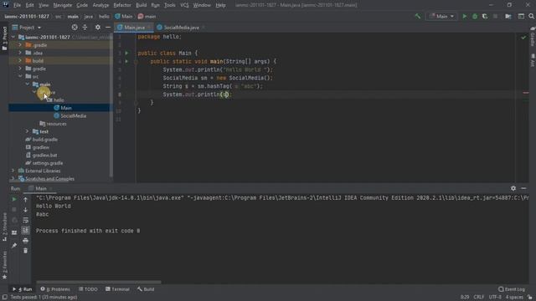The width and height of the screenshot is (536, 301).
Task: Expand the .idea folder
Action: [x=20, y=53]
